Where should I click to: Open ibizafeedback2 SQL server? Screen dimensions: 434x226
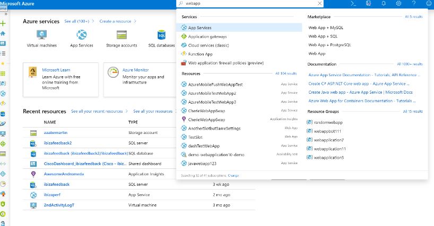click(x=58, y=143)
